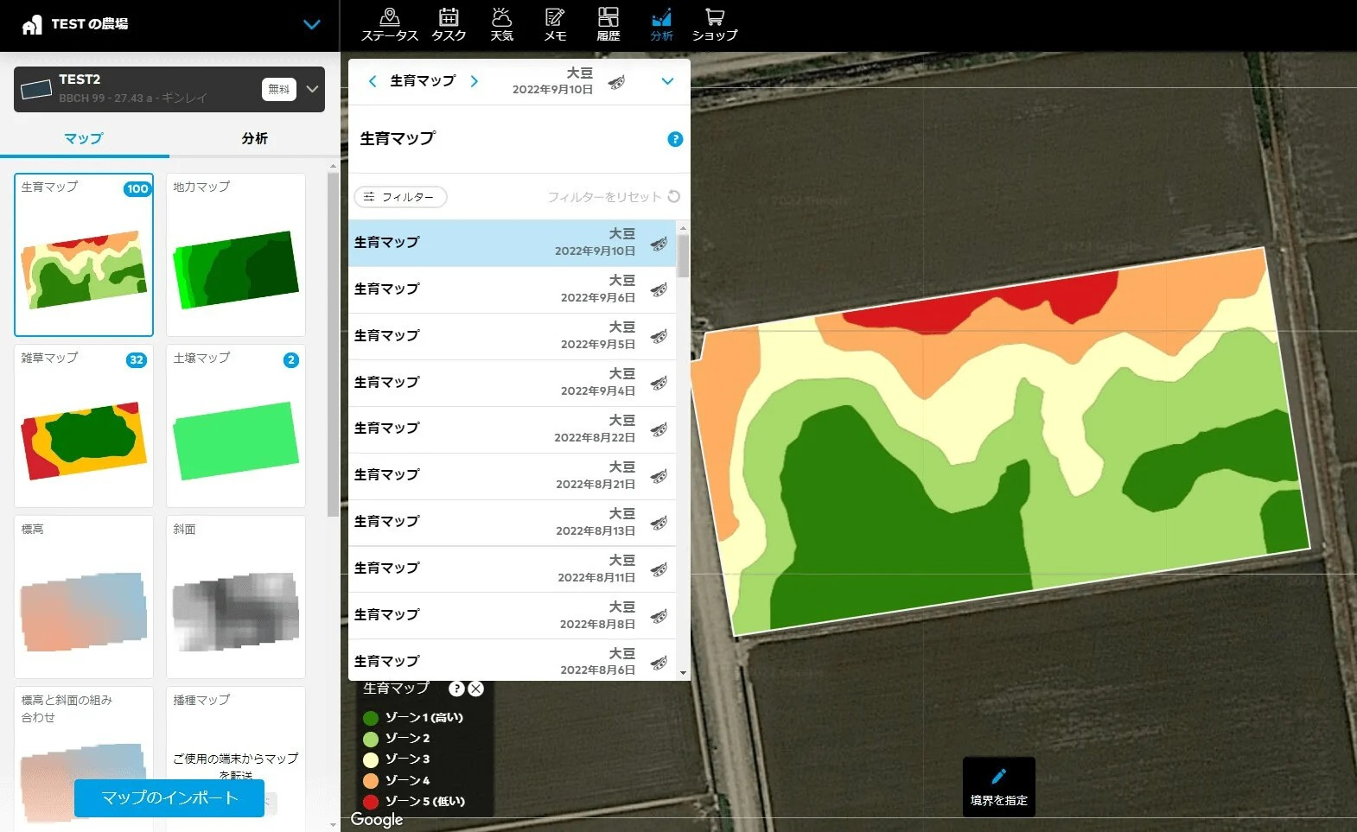Open the 天気 weather icon
Image resolution: width=1357 pixels, height=832 pixels.
[x=501, y=24]
